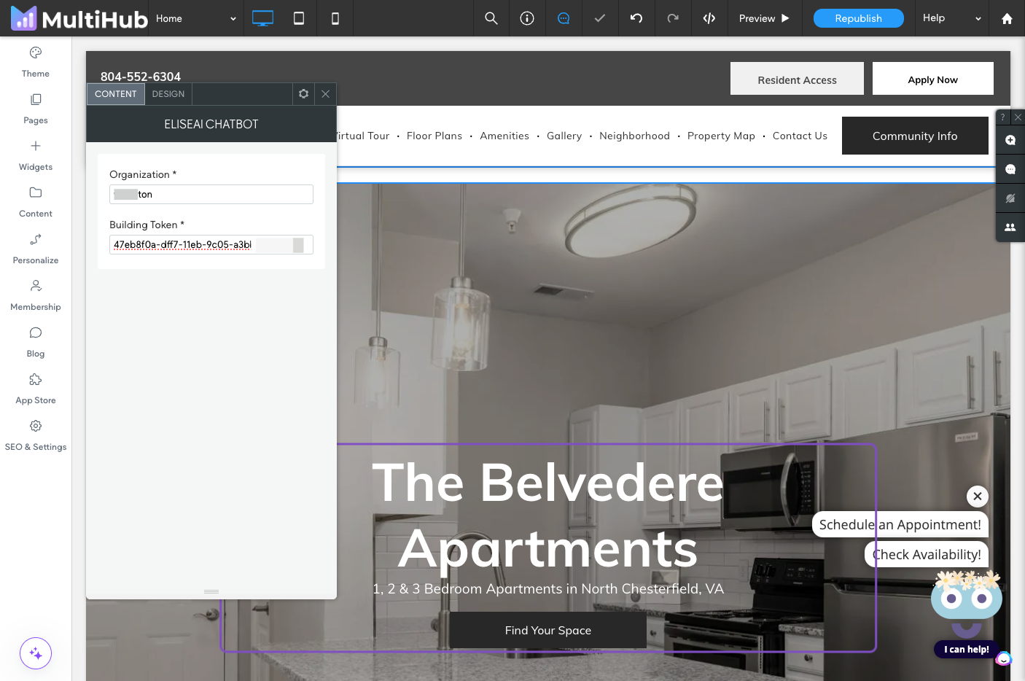The image size is (1025, 681).
Task: Open the Theme panel
Action: click(x=36, y=62)
